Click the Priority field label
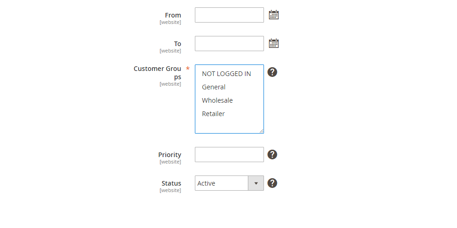Screen dimensions: 457x228 170,155
